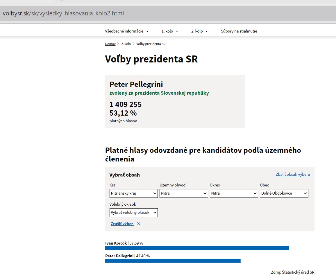Click the 2. kolo breadcrumb item
Image resolution: width=336 pixels, height=280 pixels.
pos(126,44)
